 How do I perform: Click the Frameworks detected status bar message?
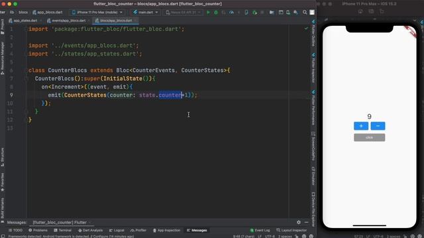point(71,236)
